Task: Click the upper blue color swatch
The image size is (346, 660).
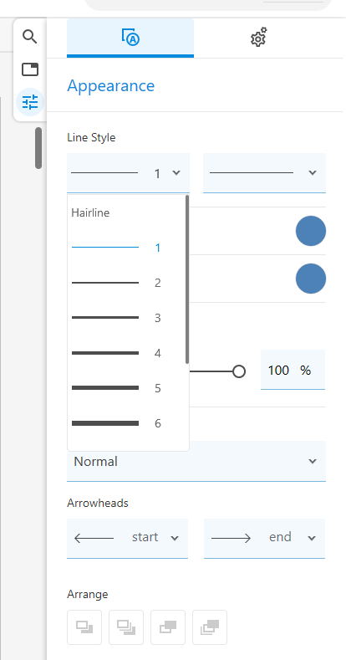Action: (311, 231)
